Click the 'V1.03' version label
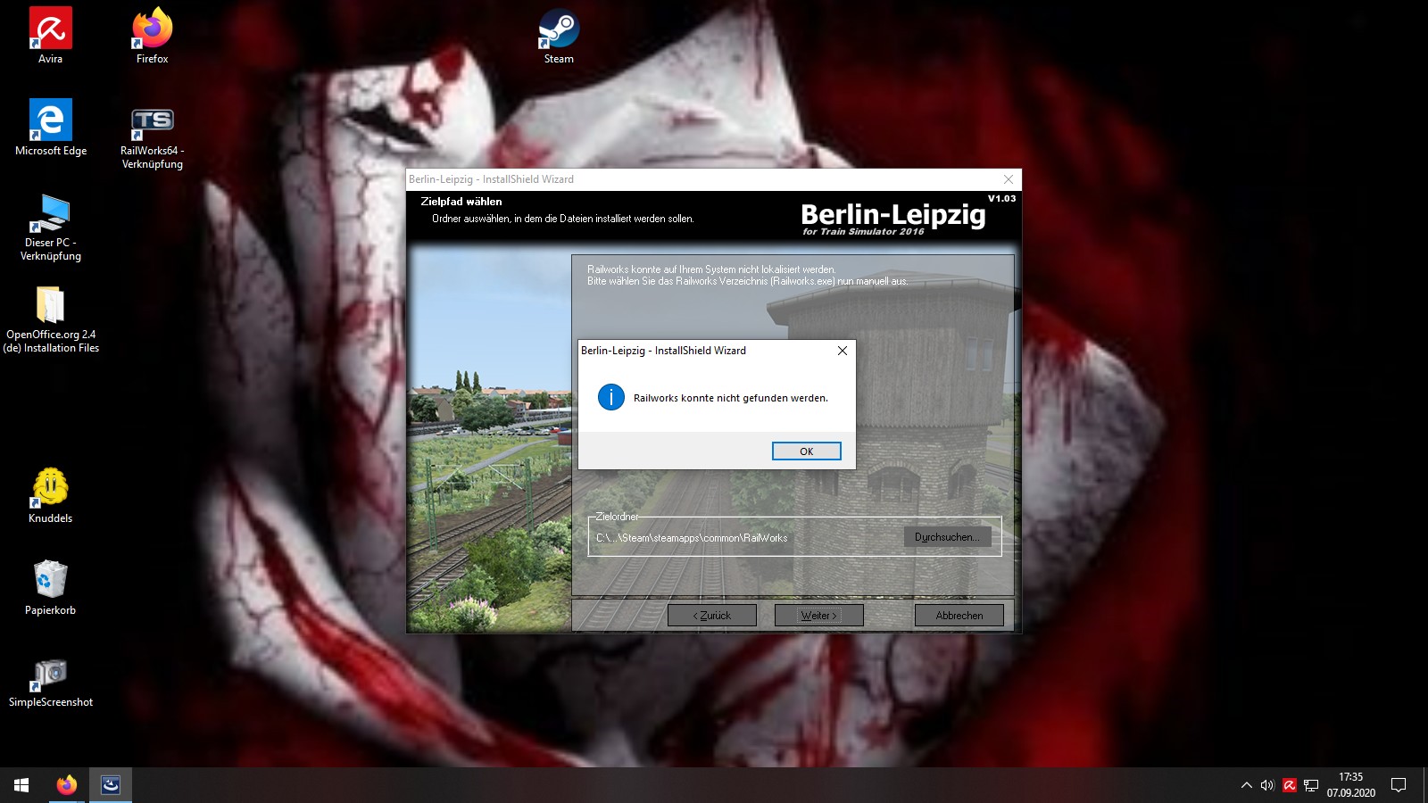 point(1001,198)
